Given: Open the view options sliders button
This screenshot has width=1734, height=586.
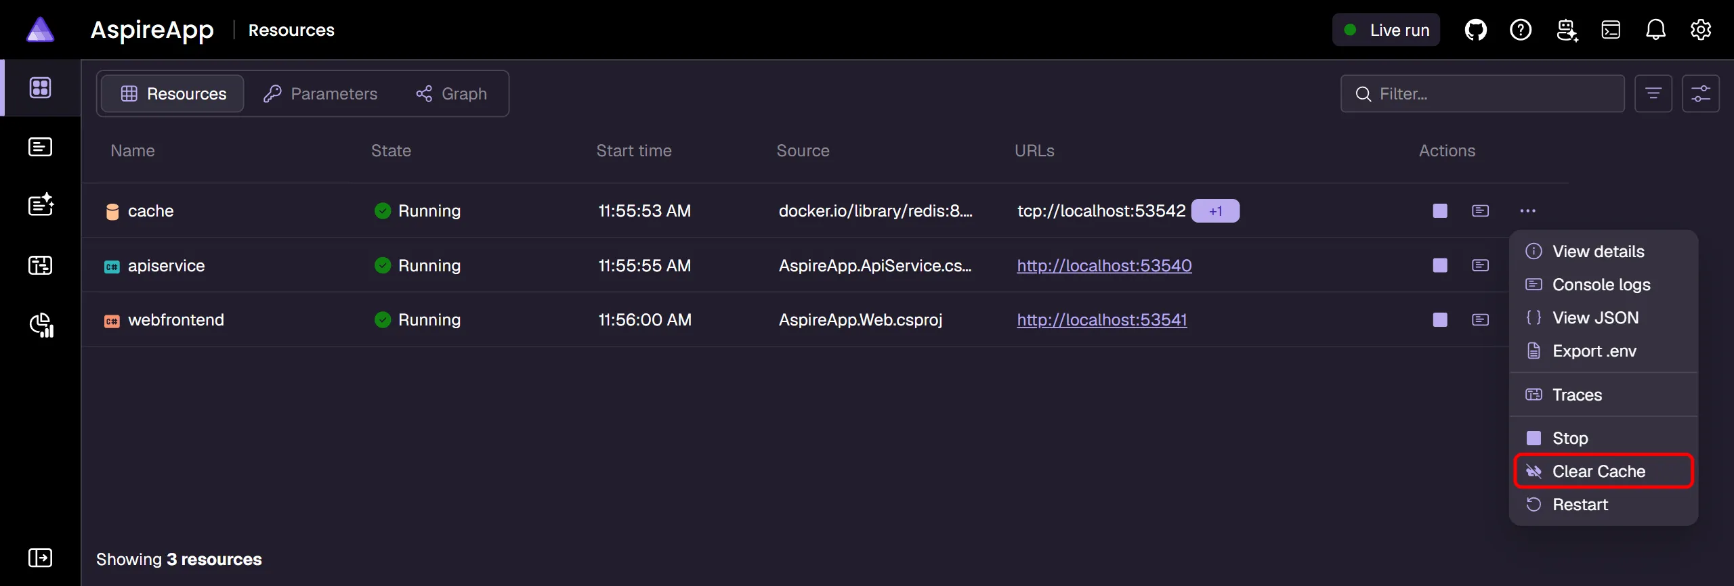Looking at the screenshot, I should 1700,93.
